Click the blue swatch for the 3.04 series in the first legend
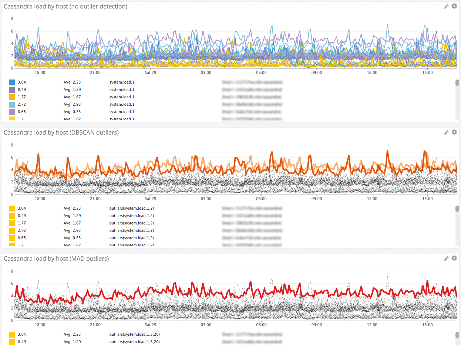The width and height of the screenshot is (461, 345). point(12,82)
